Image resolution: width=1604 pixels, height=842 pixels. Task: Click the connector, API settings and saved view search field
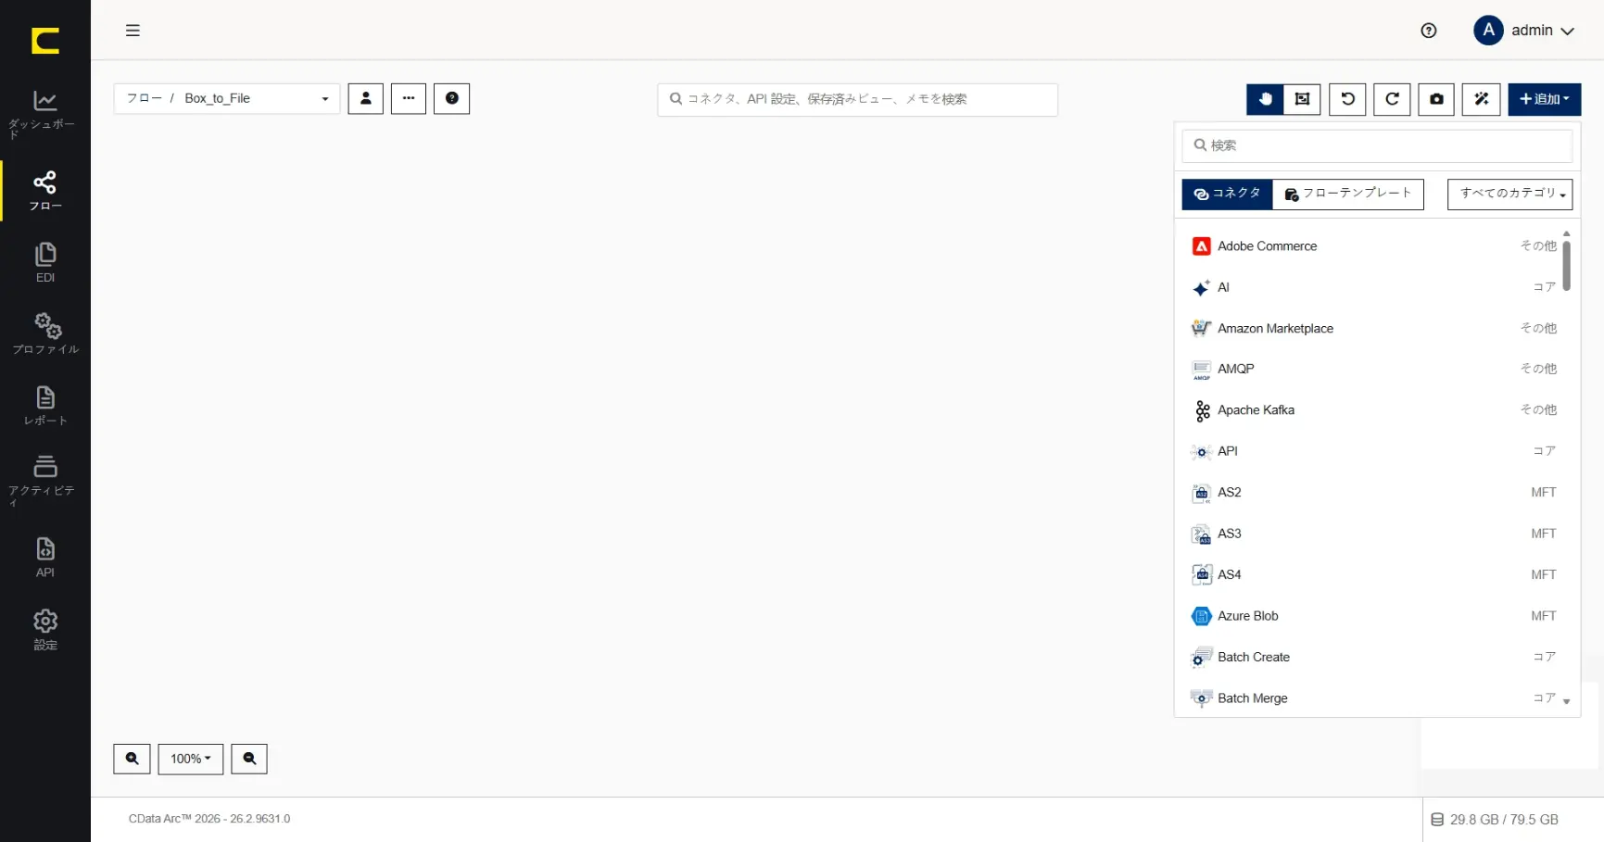click(x=857, y=99)
